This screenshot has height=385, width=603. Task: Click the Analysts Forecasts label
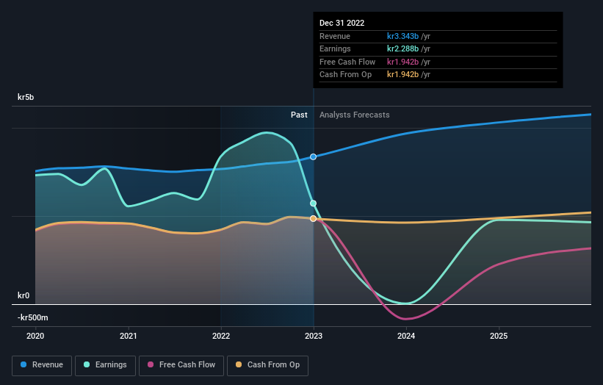point(355,115)
